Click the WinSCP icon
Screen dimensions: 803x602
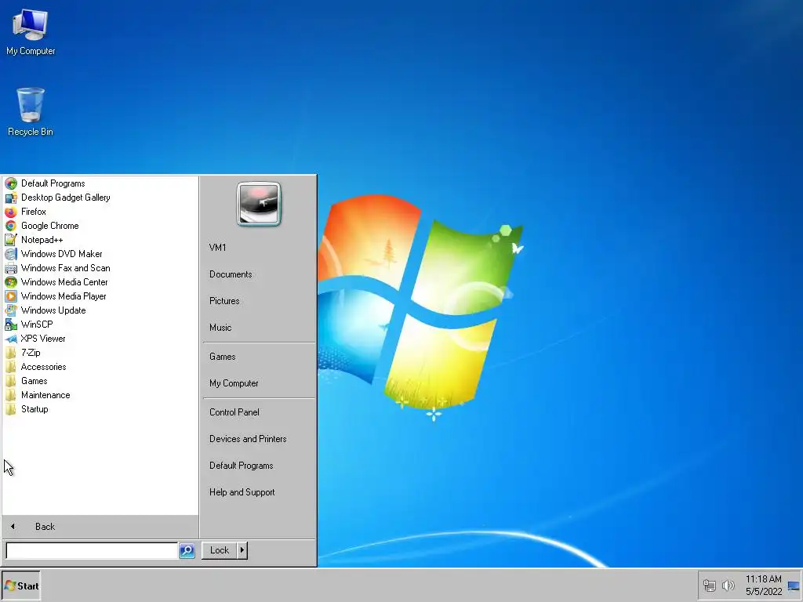coord(11,325)
